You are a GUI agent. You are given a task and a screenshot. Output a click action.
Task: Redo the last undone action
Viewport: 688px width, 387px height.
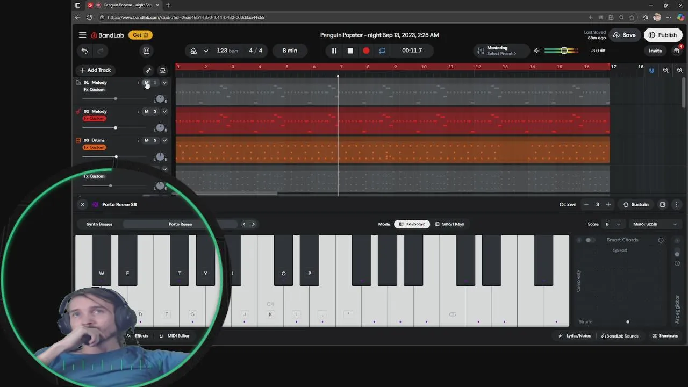[x=100, y=51]
